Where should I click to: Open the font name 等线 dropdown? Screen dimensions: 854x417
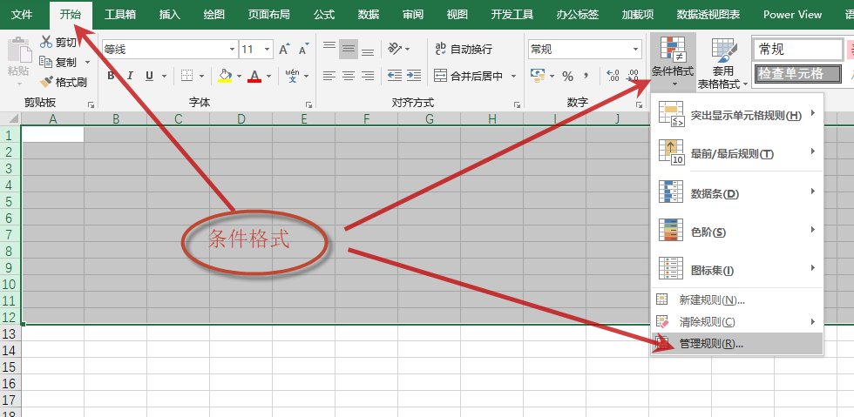click(232, 50)
